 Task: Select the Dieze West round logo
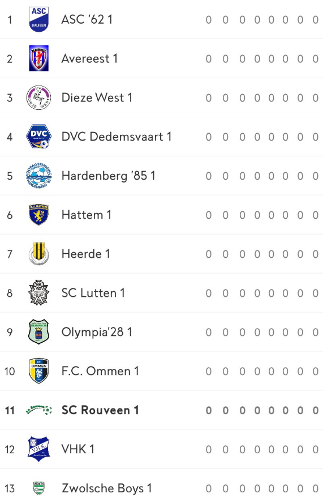coord(38,97)
